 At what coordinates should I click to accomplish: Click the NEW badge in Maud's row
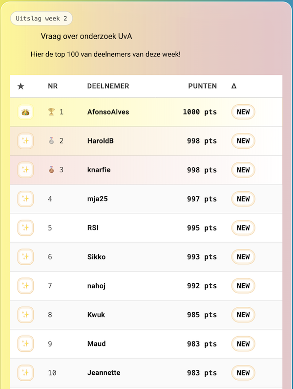pos(243,344)
